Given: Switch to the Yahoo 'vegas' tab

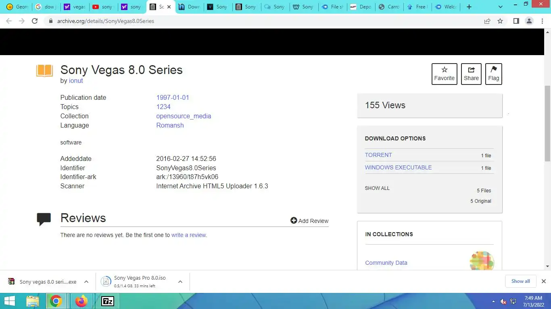Looking at the screenshot, I should pos(75,7).
